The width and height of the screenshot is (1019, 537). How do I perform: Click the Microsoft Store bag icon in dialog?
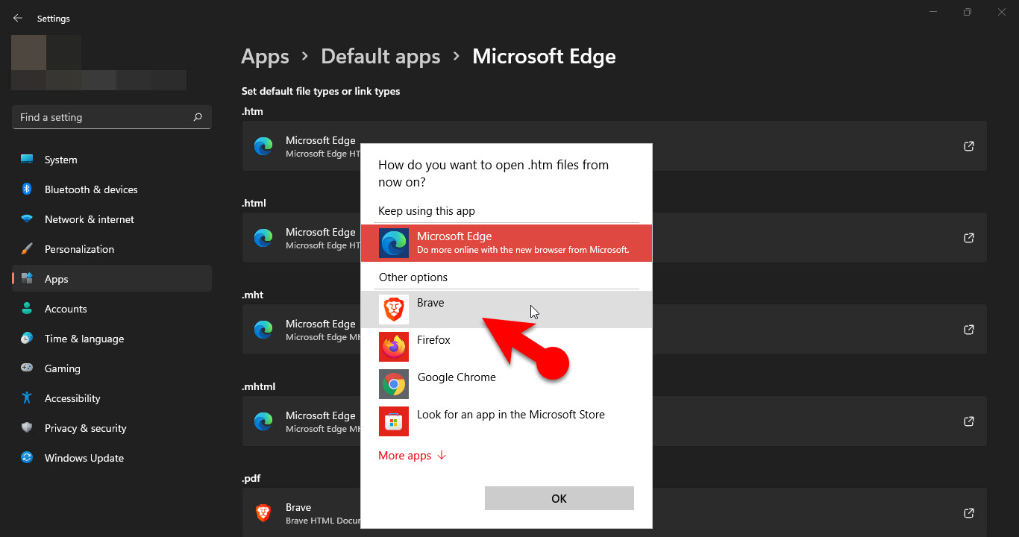click(x=394, y=421)
